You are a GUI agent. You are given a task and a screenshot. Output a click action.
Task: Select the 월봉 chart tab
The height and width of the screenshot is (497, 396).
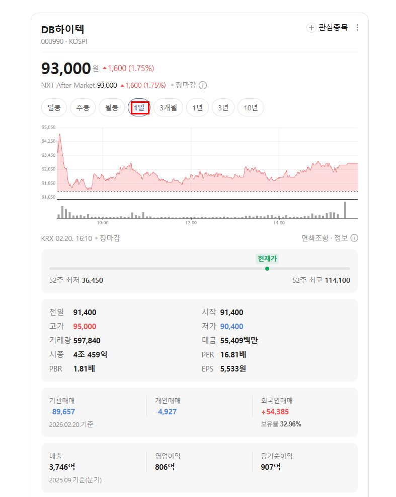(x=112, y=108)
